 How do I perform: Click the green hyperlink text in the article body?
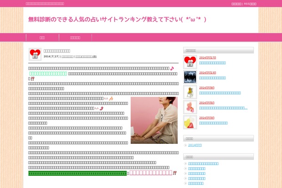pyautogui.click(x=48, y=73)
